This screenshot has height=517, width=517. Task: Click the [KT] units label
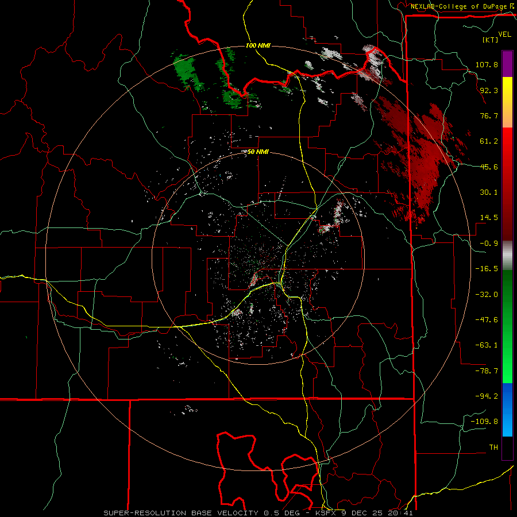coord(490,40)
